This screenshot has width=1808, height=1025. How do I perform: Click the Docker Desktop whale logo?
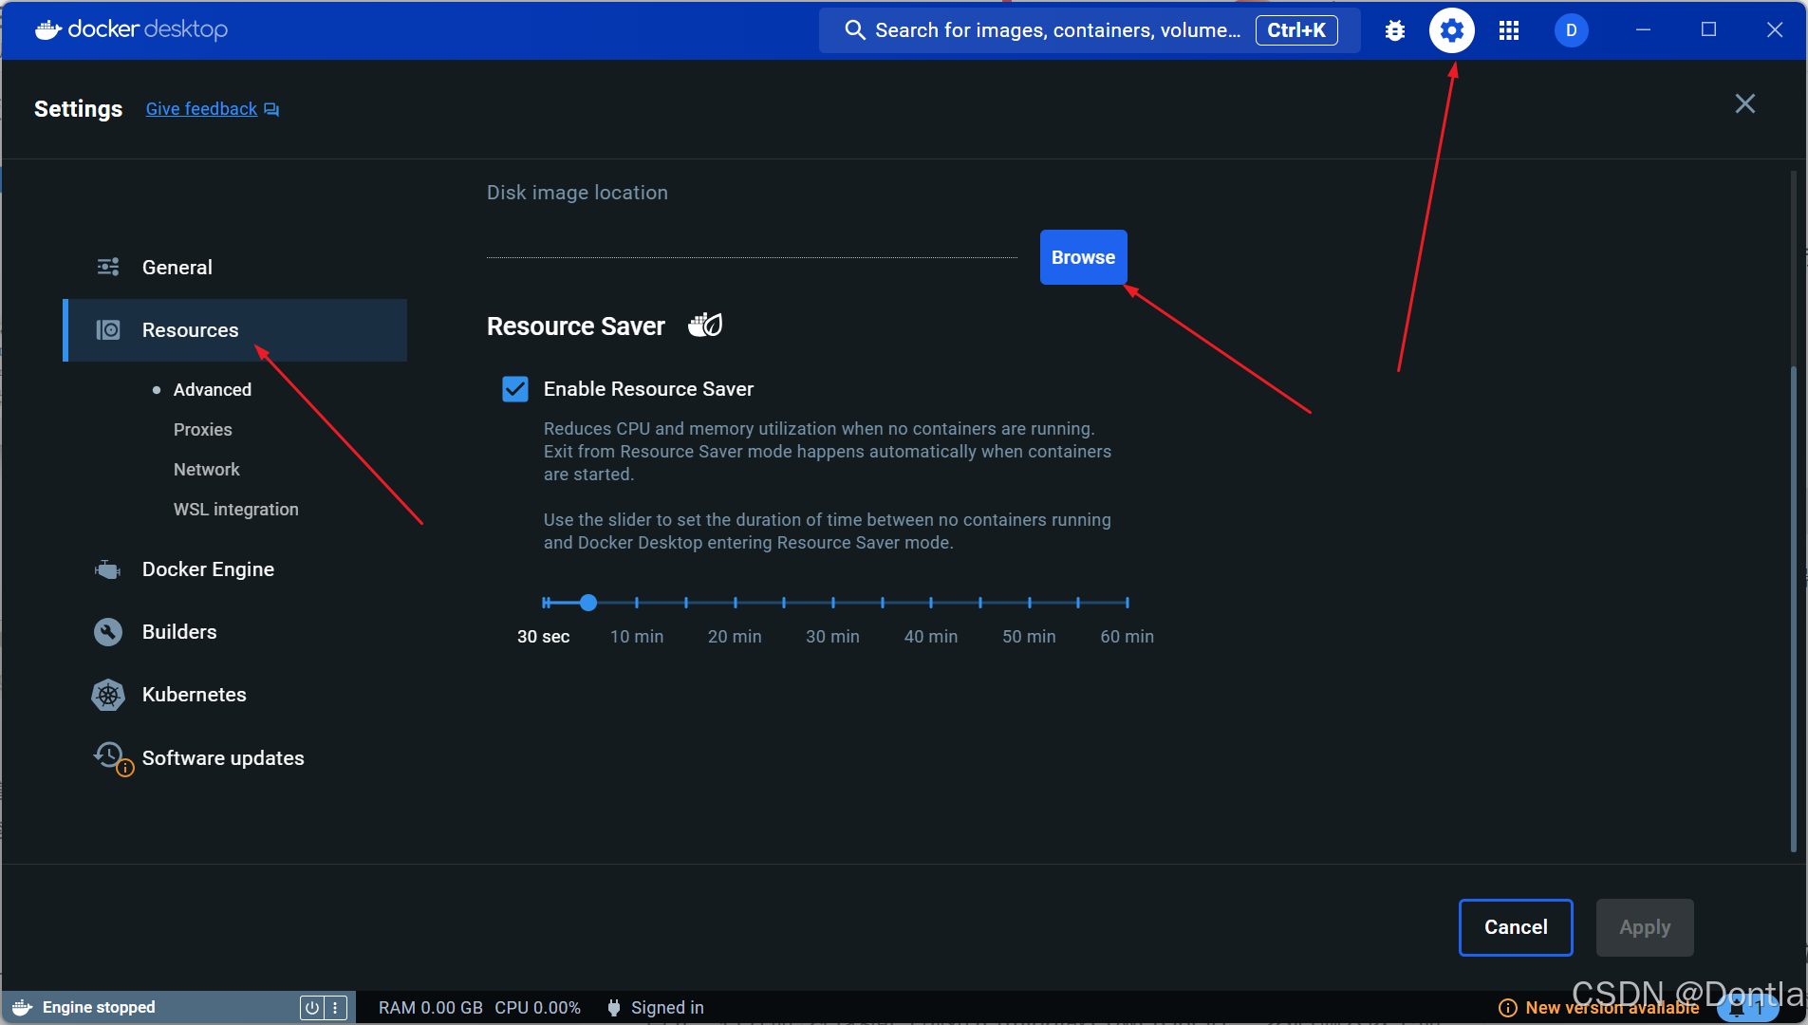pos(48,30)
